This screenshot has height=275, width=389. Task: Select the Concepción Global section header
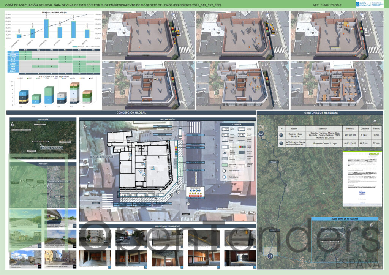(131, 112)
